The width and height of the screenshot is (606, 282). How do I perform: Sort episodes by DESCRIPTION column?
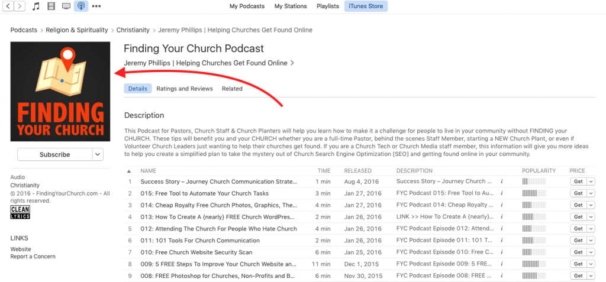[x=414, y=171]
